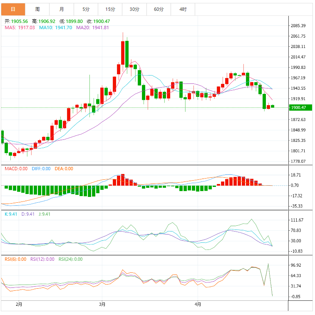Click the RSI(24):0.00 indicator label
The height and width of the screenshot is (315, 315).
(70, 259)
